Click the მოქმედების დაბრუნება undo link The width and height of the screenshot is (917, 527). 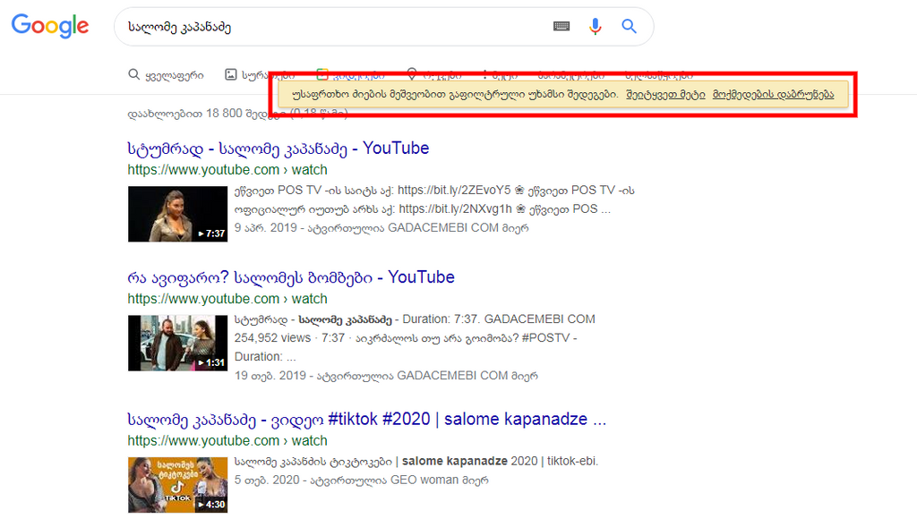(773, 95)
